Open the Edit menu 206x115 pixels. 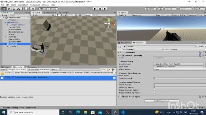click(7, 5)
